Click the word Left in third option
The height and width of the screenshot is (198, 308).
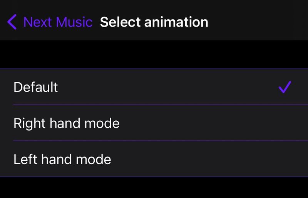(25, 159)
